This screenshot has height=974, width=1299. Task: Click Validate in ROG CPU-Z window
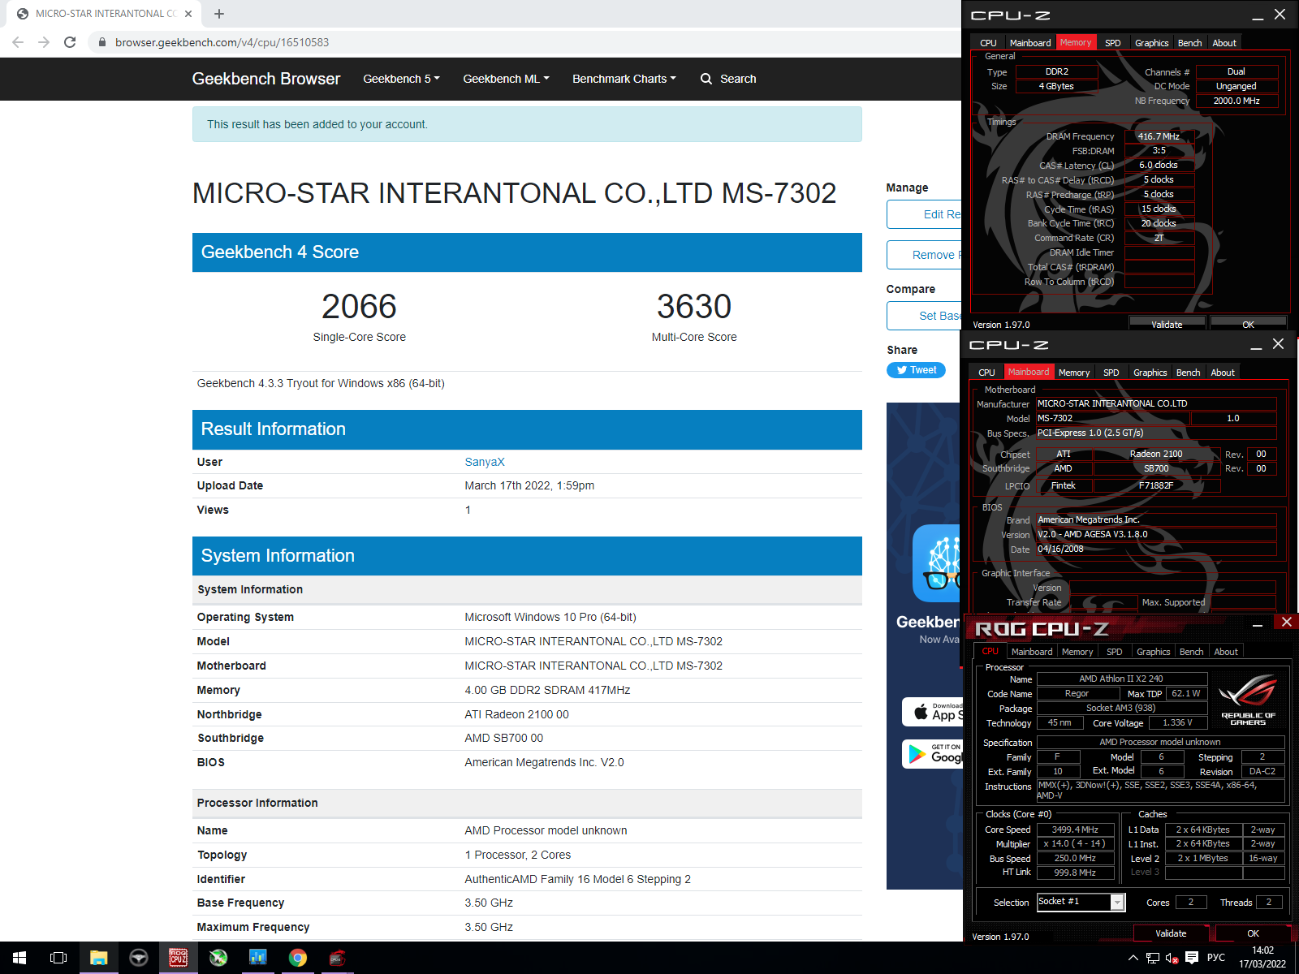click(1171, 933)
